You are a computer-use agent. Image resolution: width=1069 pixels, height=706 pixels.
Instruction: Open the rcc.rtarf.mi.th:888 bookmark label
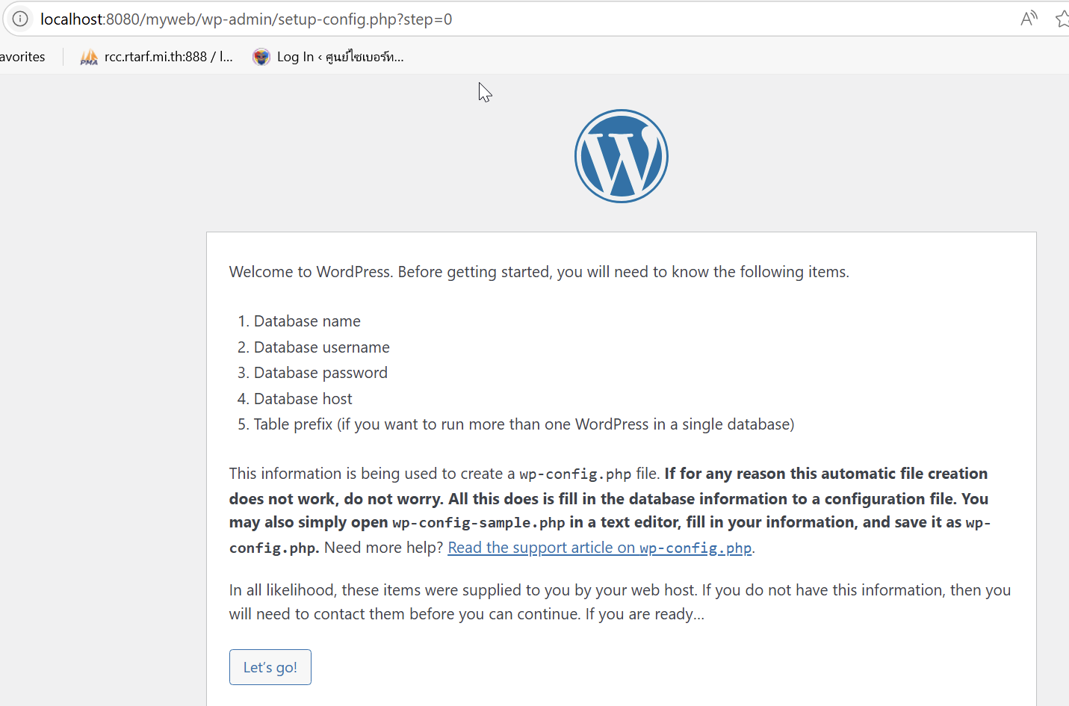[168, 57]
